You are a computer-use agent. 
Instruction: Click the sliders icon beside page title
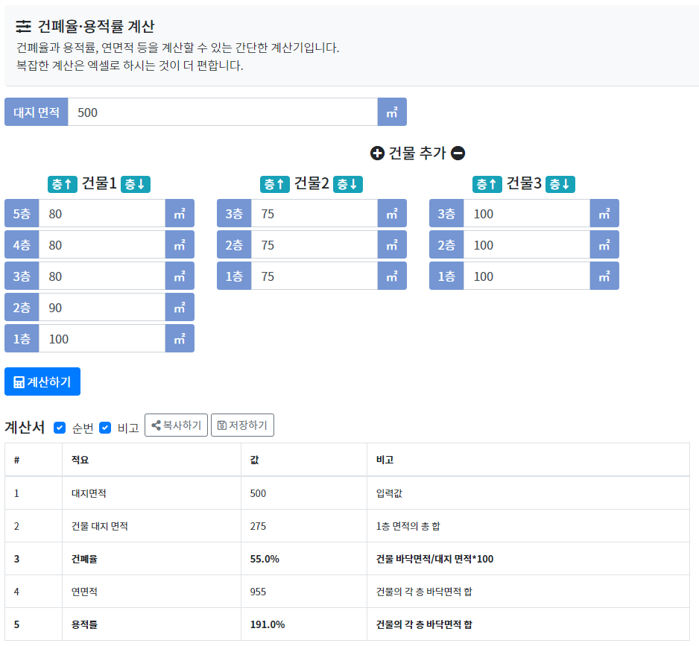tap(24, 27)
